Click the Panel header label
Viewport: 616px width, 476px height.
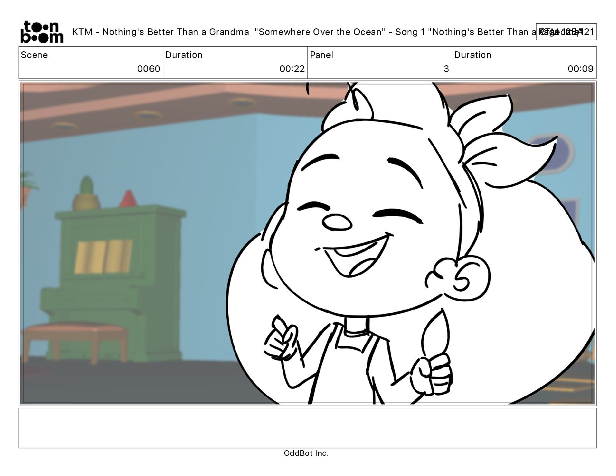point(322,55)
